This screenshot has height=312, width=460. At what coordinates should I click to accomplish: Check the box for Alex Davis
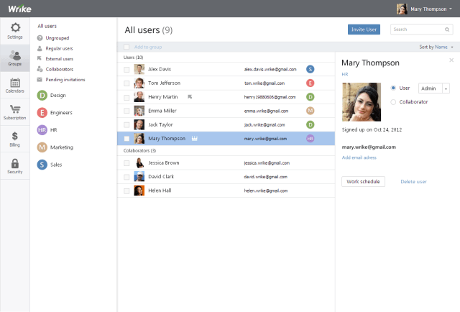pos(126,70)
